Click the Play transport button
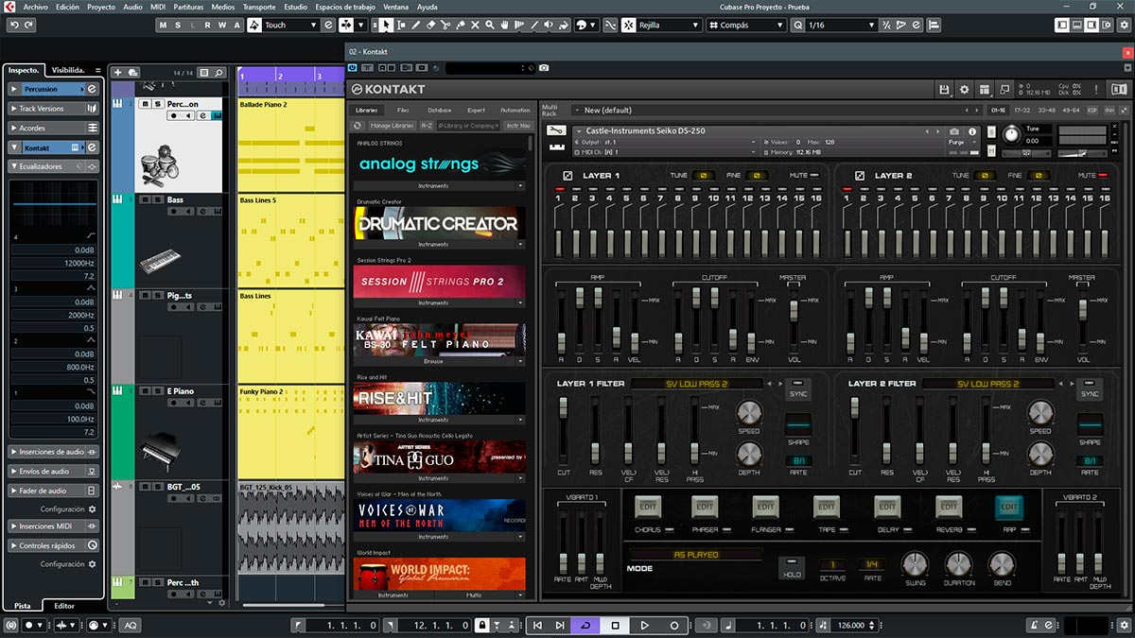The width and height of the screenshot is (1135, 638). [x=644, y=625]
